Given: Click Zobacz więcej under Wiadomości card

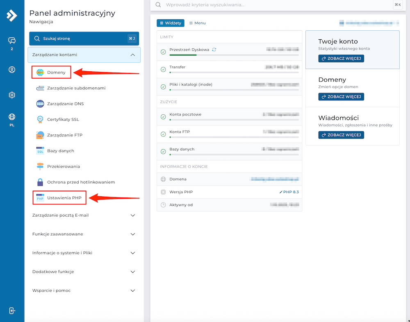Looking at the screenshot, I should pyautogui.click(x=341, y=135).
